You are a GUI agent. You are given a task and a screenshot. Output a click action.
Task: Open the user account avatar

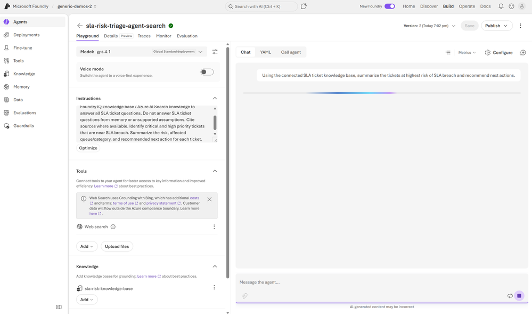click(522, 6)
